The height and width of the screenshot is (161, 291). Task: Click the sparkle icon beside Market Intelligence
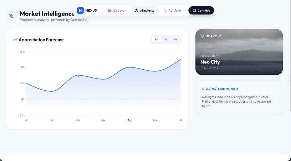(11, 16)
